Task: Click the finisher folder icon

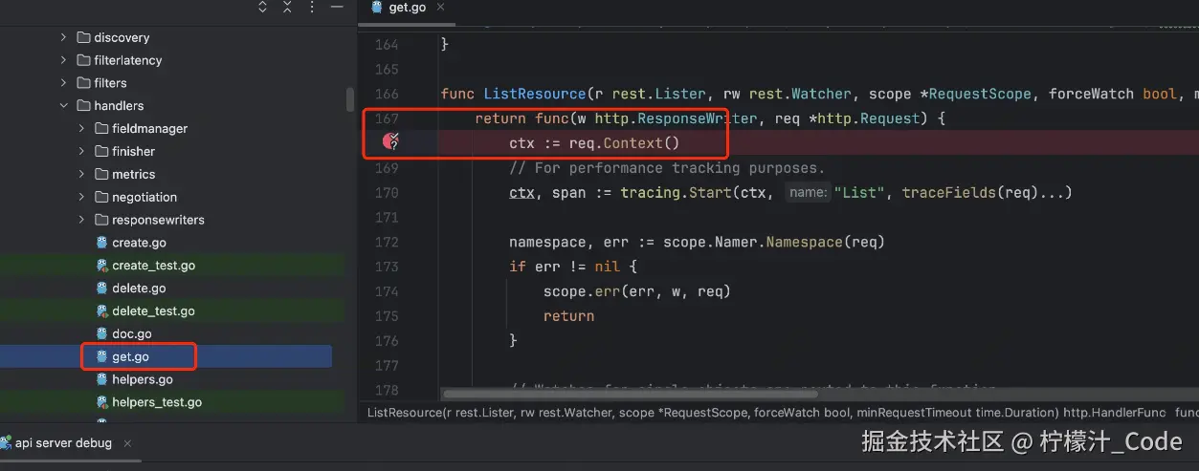Action: coord(101,151)
